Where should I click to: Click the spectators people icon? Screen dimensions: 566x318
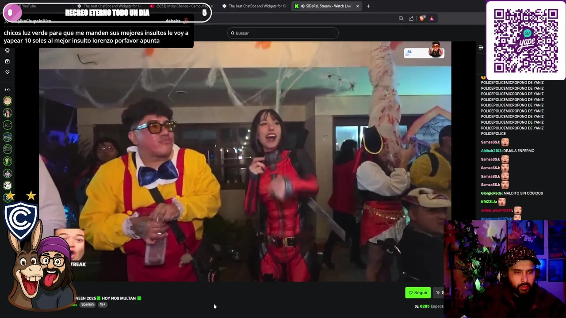click(417, 306)
